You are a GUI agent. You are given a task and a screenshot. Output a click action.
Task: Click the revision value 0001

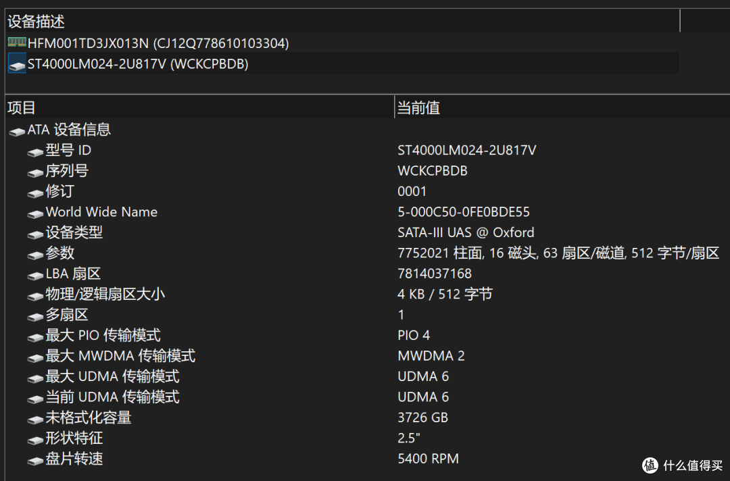coord(412,191)
